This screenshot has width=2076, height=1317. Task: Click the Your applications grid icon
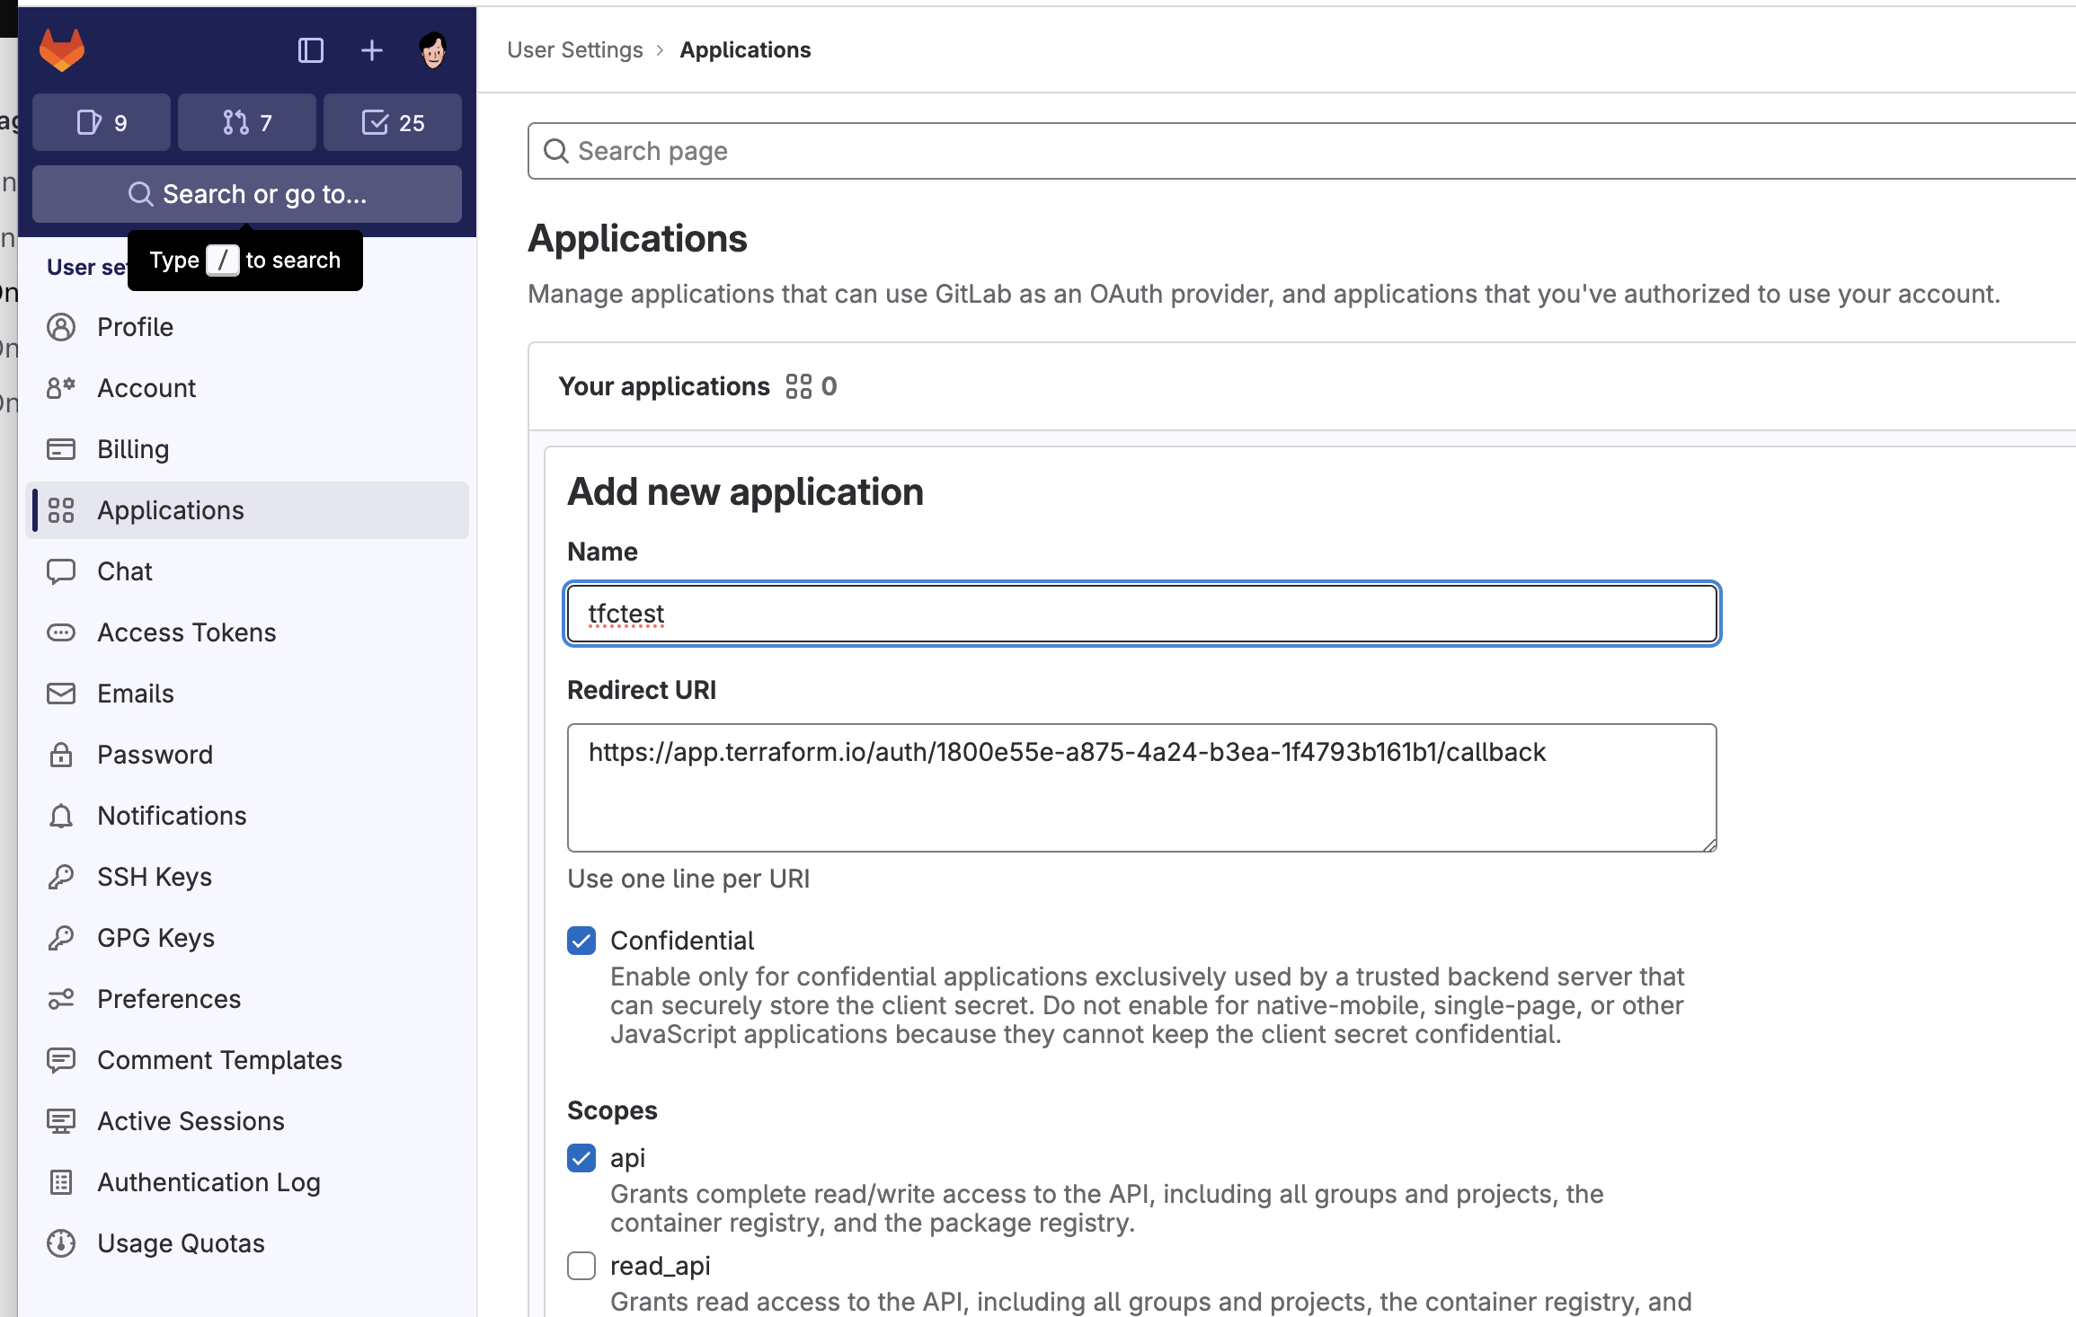(798, 386)
